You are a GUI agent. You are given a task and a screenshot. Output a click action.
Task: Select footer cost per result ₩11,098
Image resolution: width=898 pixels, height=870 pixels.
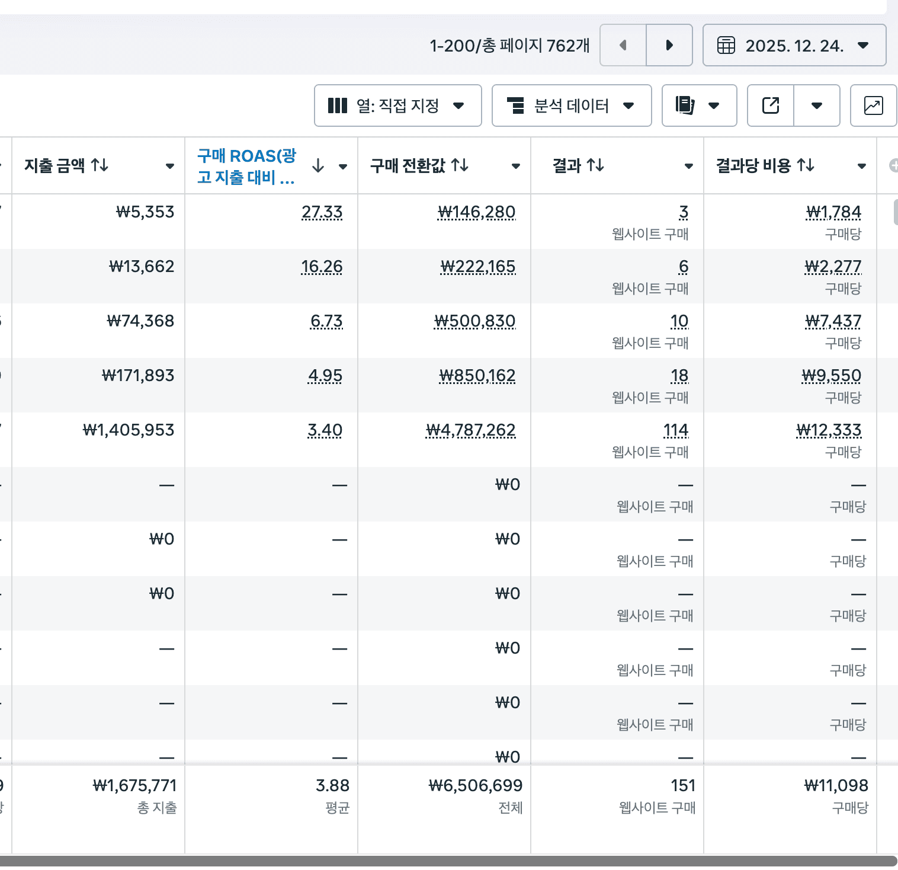point(836,786)
